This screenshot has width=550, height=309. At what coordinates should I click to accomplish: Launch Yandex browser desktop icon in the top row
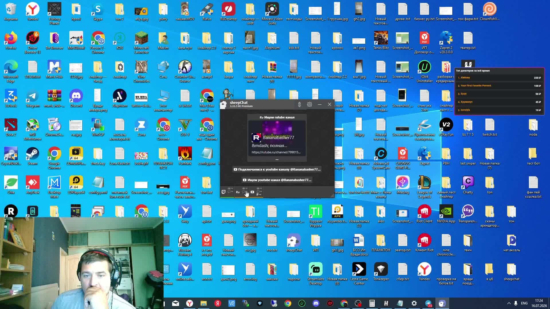(32, 12)
